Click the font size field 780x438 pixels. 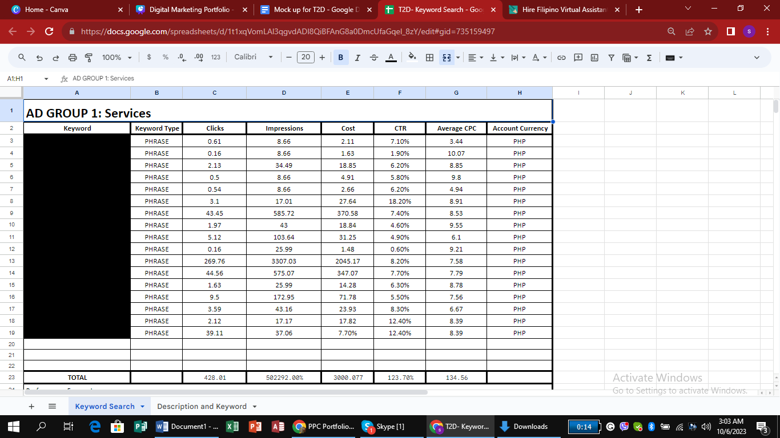point(305,58)
